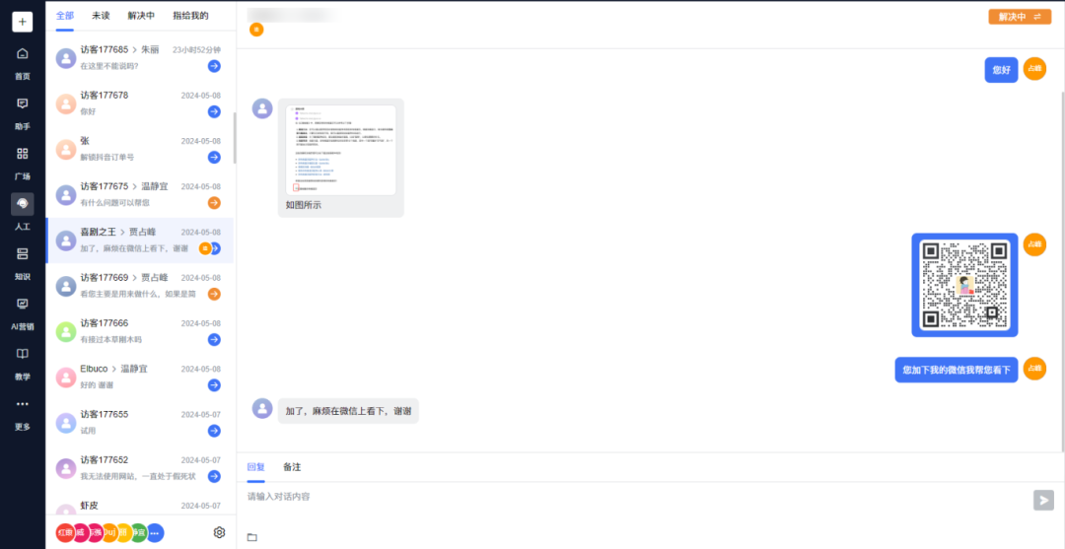Image resolution: width=1065 pixels, height=549 pixels.
Task: Switch to the 解决中 tab
Action: tap(141, 15)
